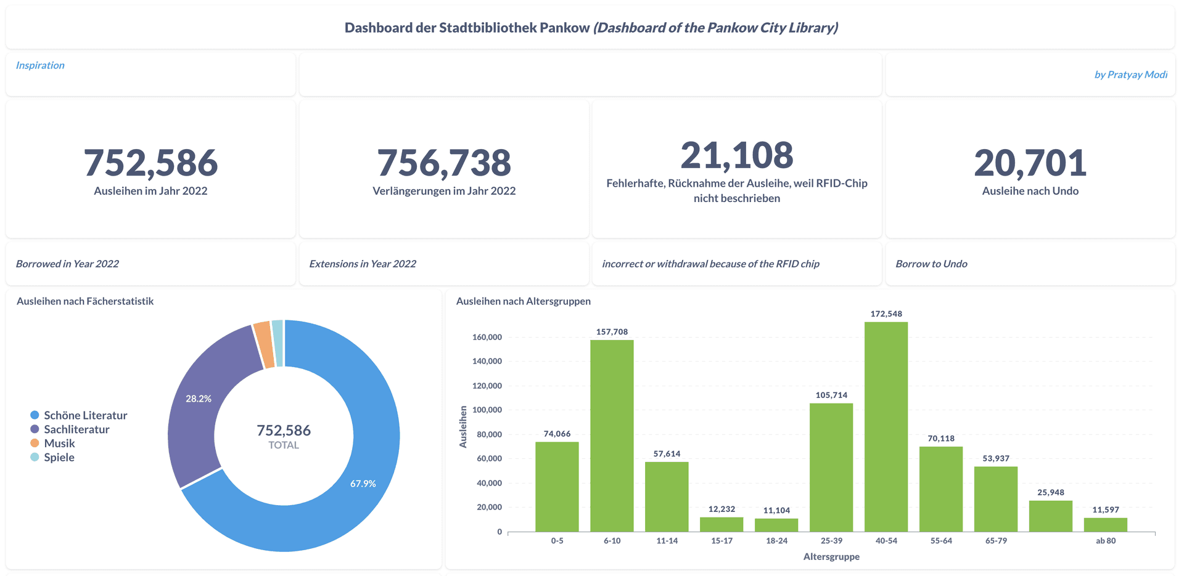
Task: Click the 157,708 bar value label
Action: click(612, 331)
